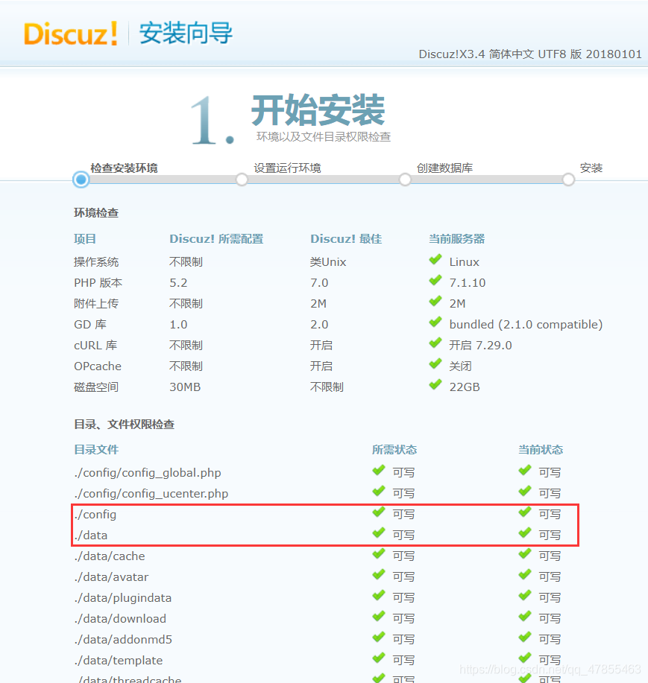The height and width of the screenshot is (683, 648).
Task: Click the OPcache row label
Action: (x=98, y=366)
